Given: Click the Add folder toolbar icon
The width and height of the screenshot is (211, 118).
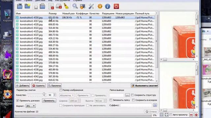Looking at the screenshot, I should click(27, 6).
